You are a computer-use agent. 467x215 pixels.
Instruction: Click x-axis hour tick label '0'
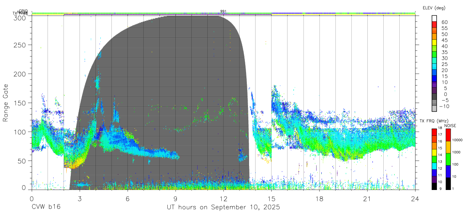click(32, 199)
